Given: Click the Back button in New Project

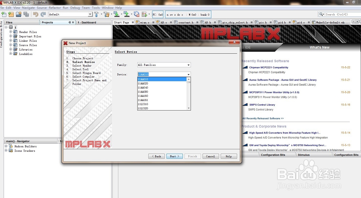Looking at the screenshot, I should click(x=156, y=156).
